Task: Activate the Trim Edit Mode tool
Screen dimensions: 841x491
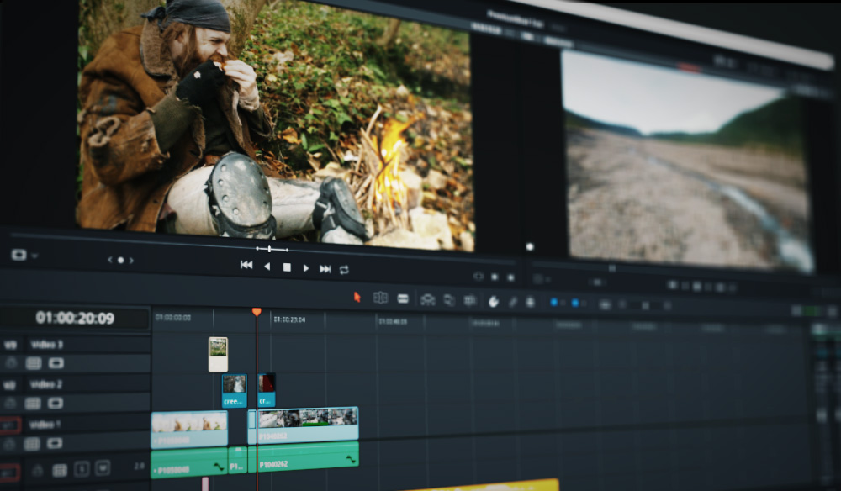Action: point(380,298)
